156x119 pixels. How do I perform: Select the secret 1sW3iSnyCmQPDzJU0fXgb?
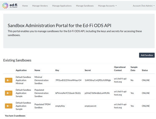[98, 80]
